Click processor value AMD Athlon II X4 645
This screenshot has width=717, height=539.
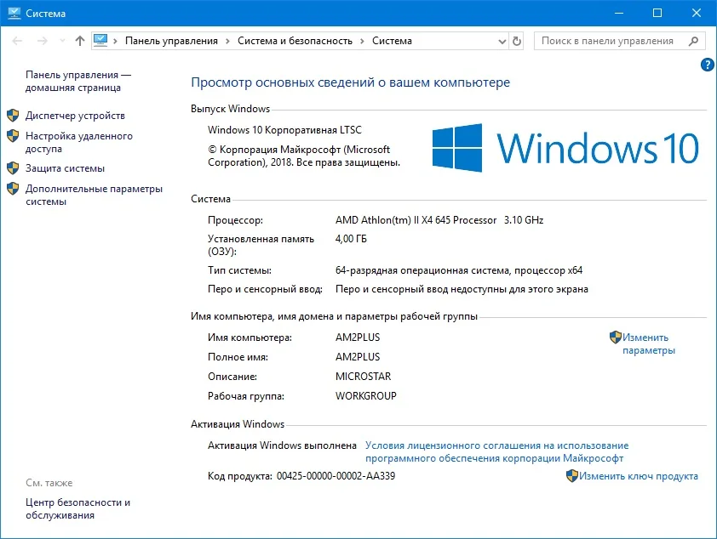coord(439,220)
